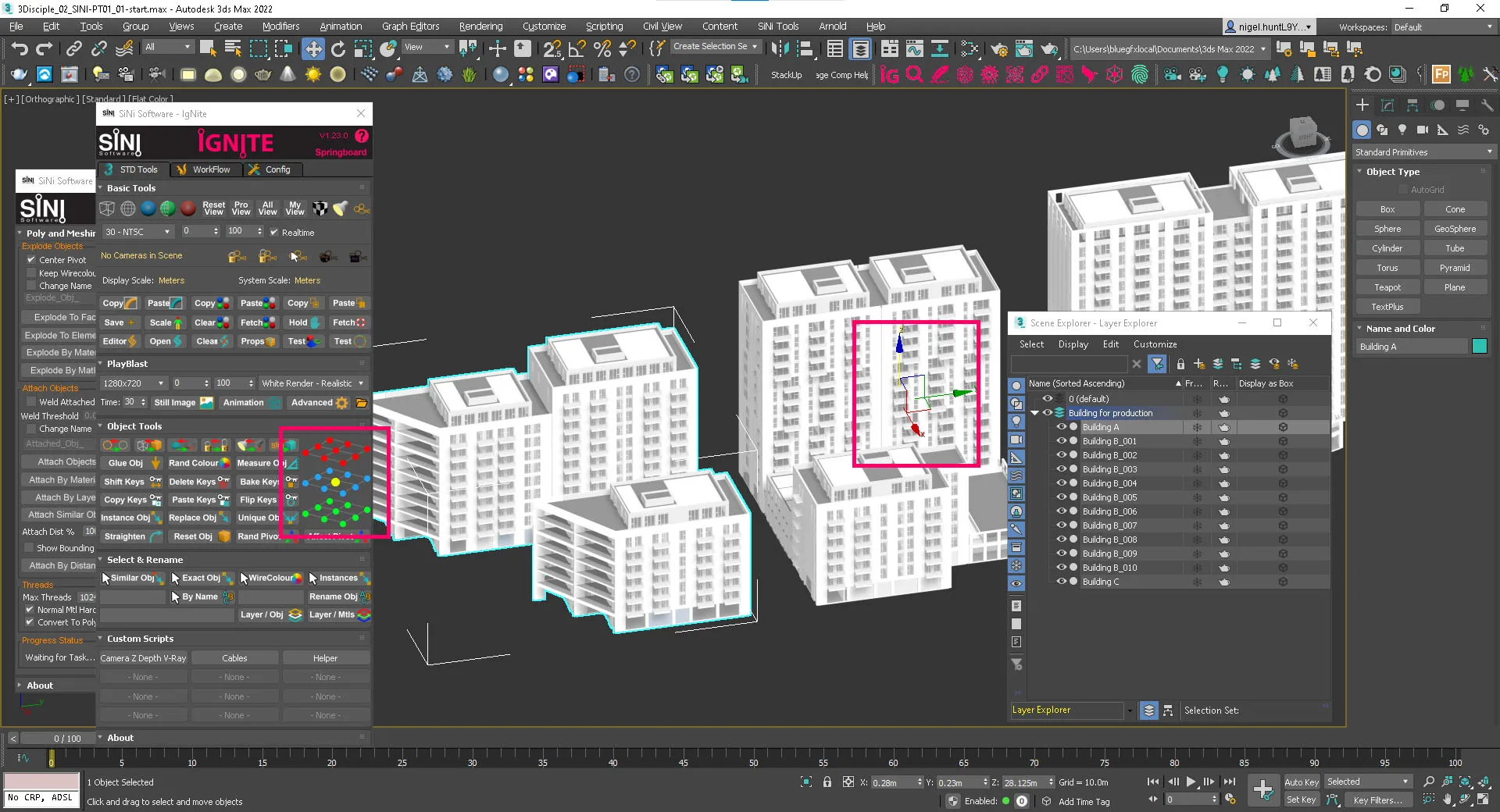Screen dimensions: 1500x812
Task: Click the Auto Key button
Action: [1301, 782]
